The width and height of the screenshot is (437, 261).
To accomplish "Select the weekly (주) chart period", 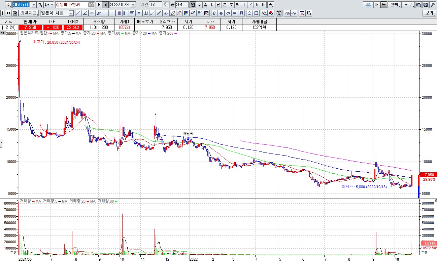I will (x=199, y=5).
